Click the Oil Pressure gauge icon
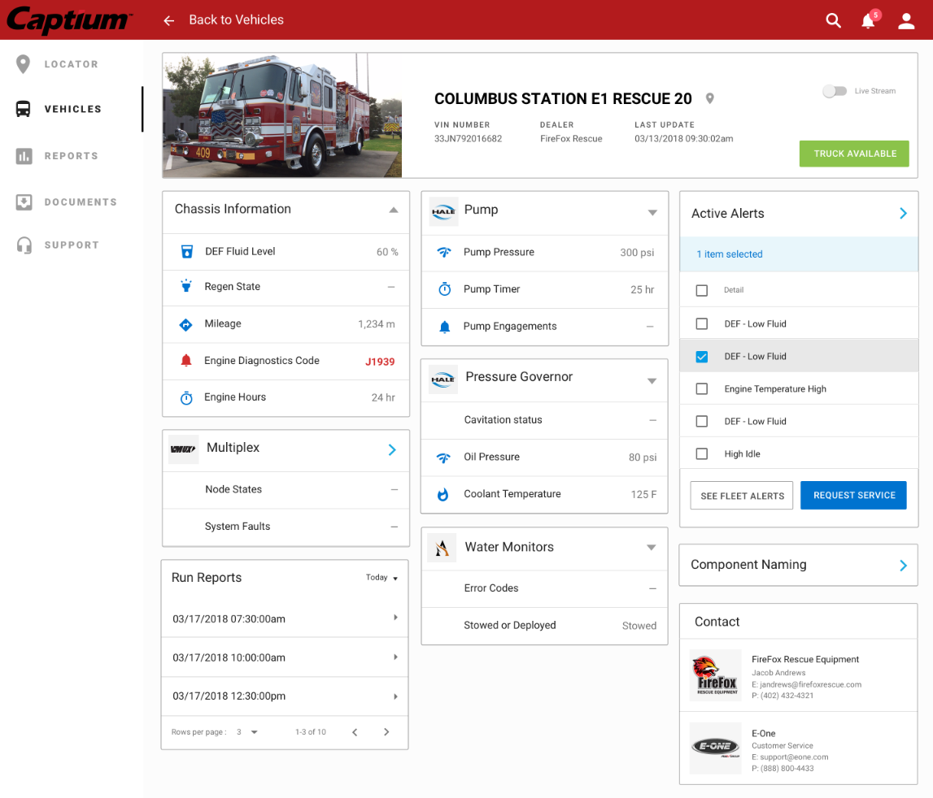 pyautogui.click(x=443, y=458)
